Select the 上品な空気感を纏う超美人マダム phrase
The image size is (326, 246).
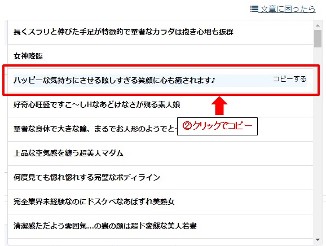click(160, 153)
